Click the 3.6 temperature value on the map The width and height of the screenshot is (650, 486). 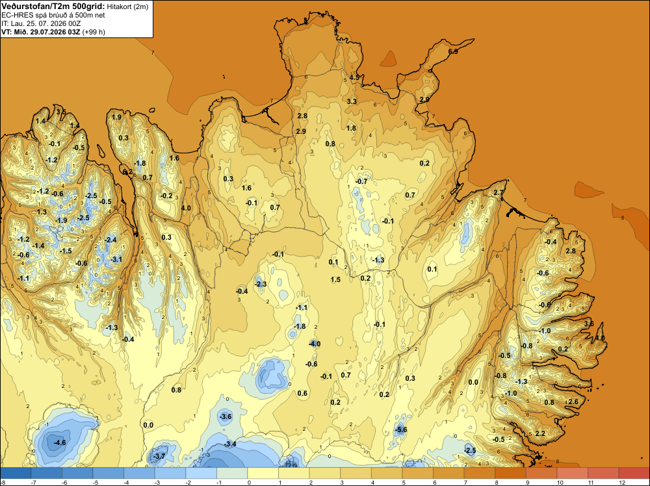[589, 324]
